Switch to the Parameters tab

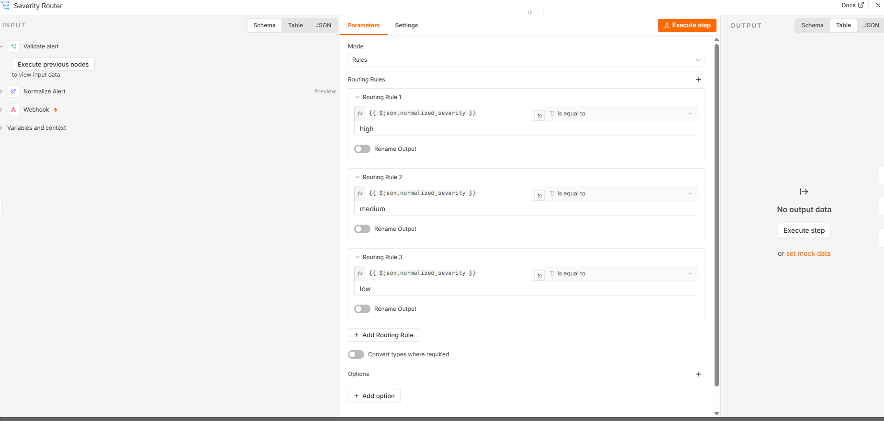pos(364,25)
